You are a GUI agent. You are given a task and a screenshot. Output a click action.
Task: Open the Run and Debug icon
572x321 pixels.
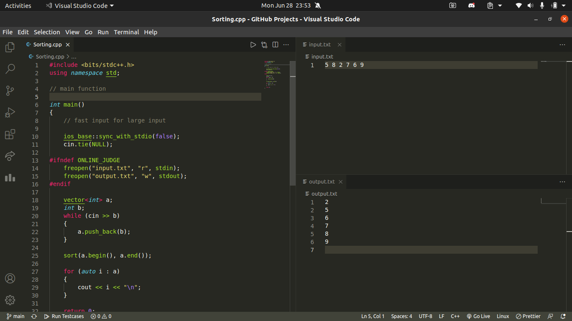10,112
